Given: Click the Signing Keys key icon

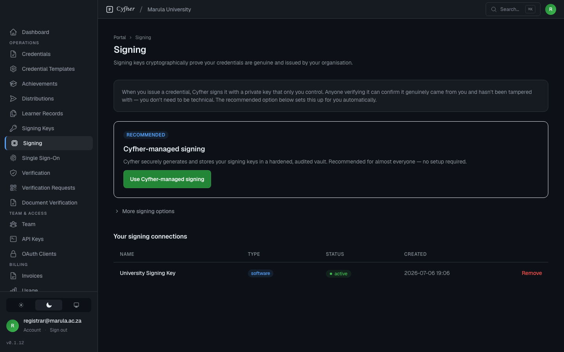Looking at the screenshot, I should point(13,128).
